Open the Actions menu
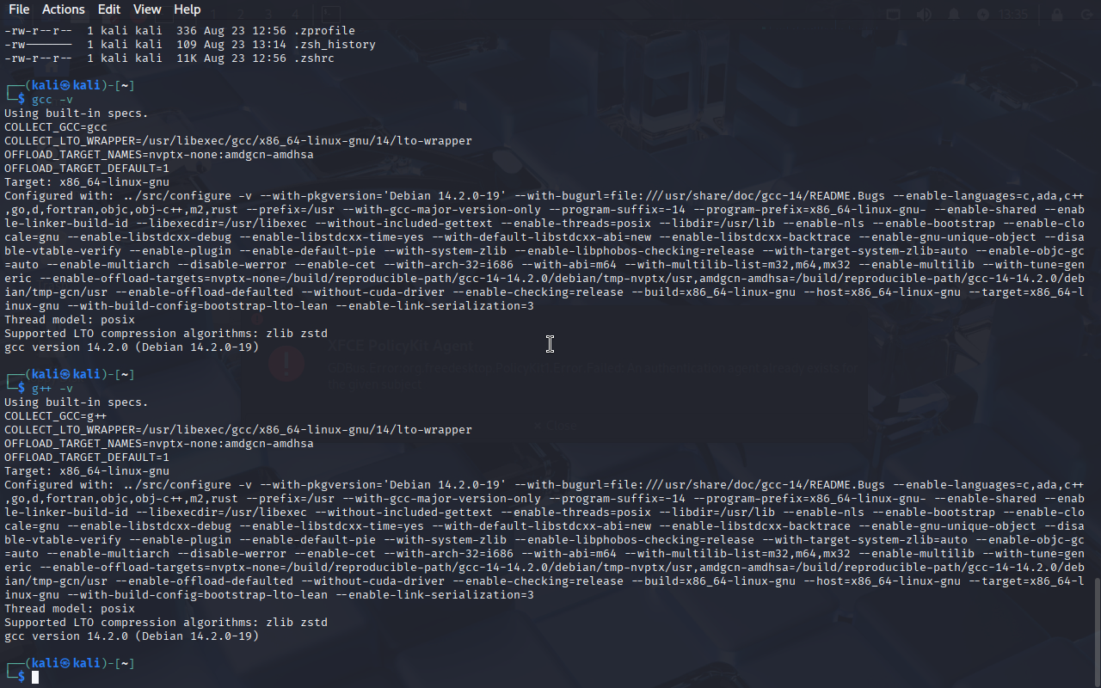Image resolution: width=1101 pixels, height=688 pixels. pyautogui.click(x=64, y=9)
